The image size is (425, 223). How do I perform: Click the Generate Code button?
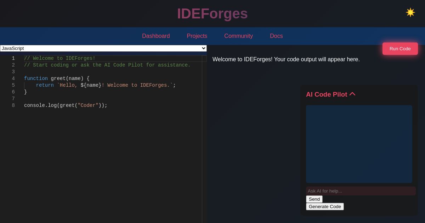(325, 206)
